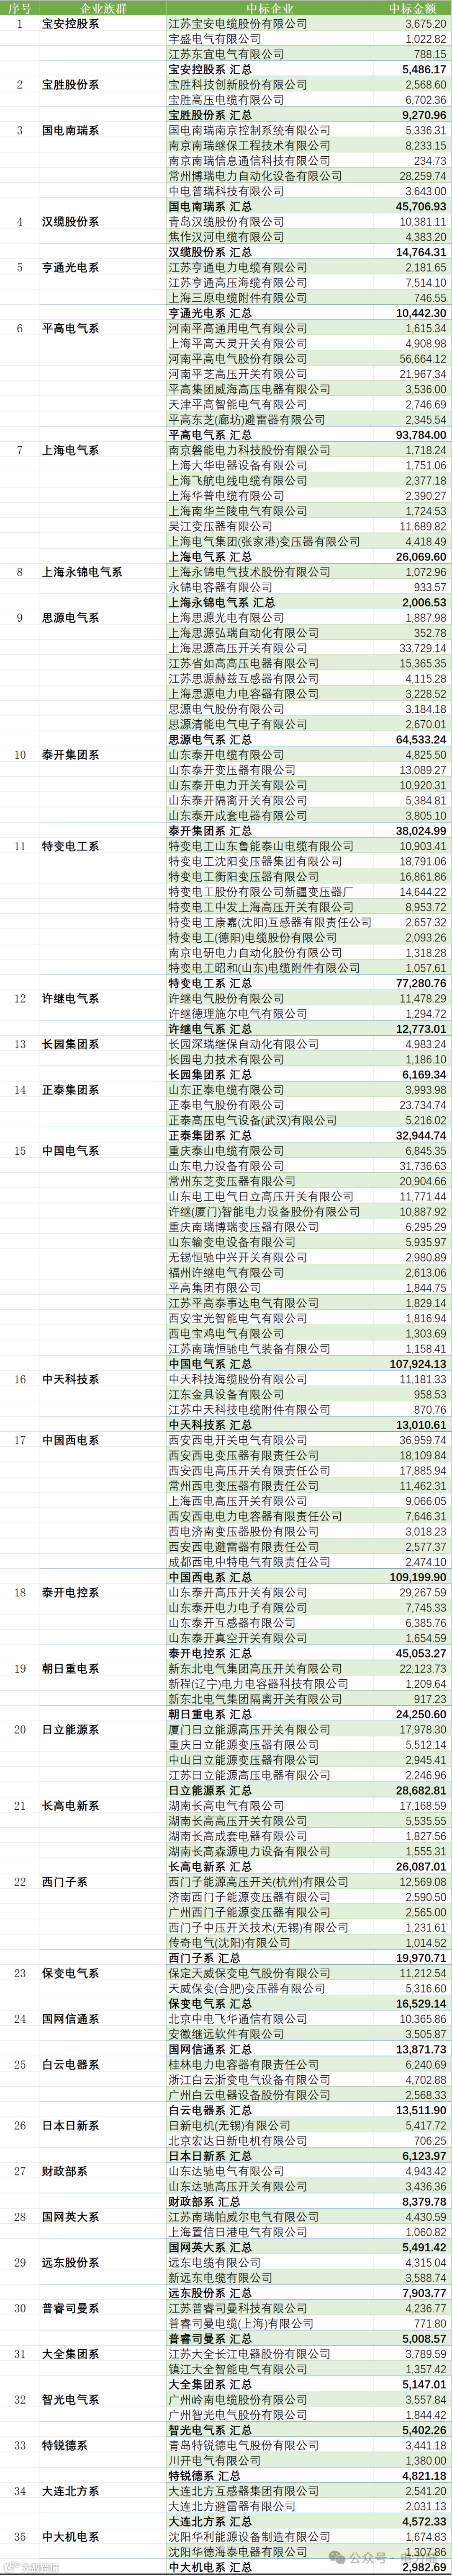
Task: Click the subtotal amount 107,924.13
Action: coord(419,1364)
